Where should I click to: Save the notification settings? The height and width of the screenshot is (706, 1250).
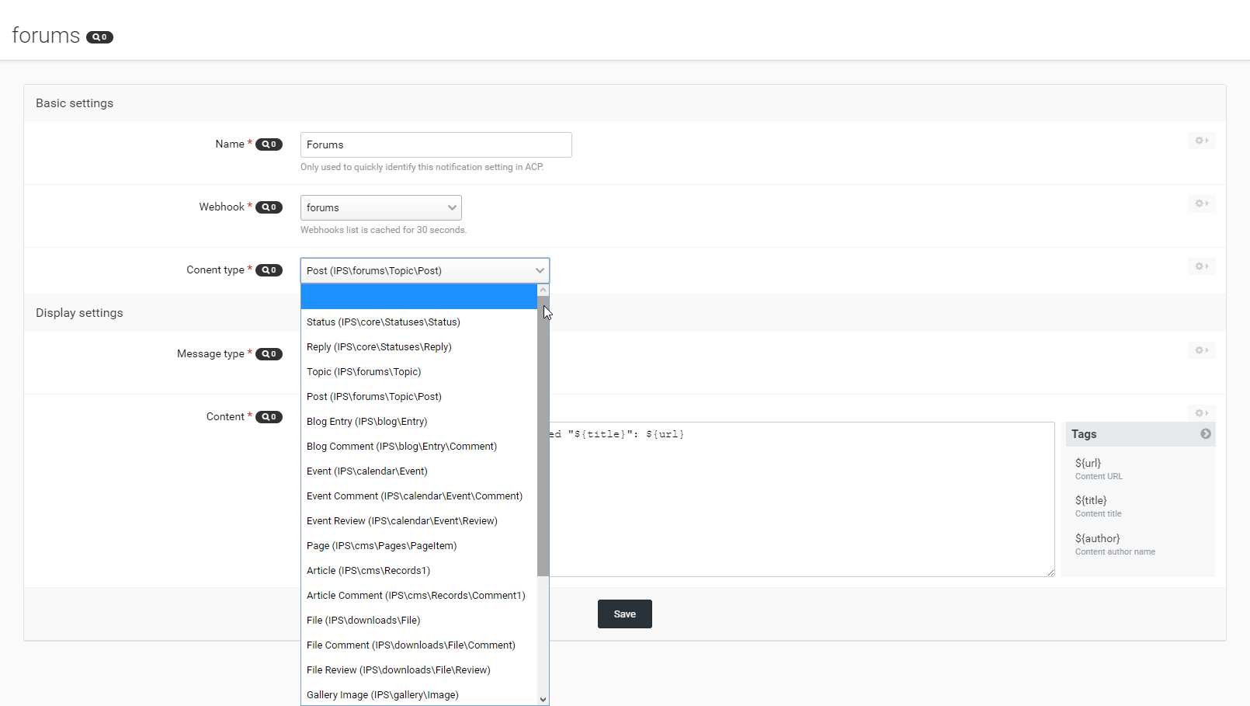tap(624, 614)
